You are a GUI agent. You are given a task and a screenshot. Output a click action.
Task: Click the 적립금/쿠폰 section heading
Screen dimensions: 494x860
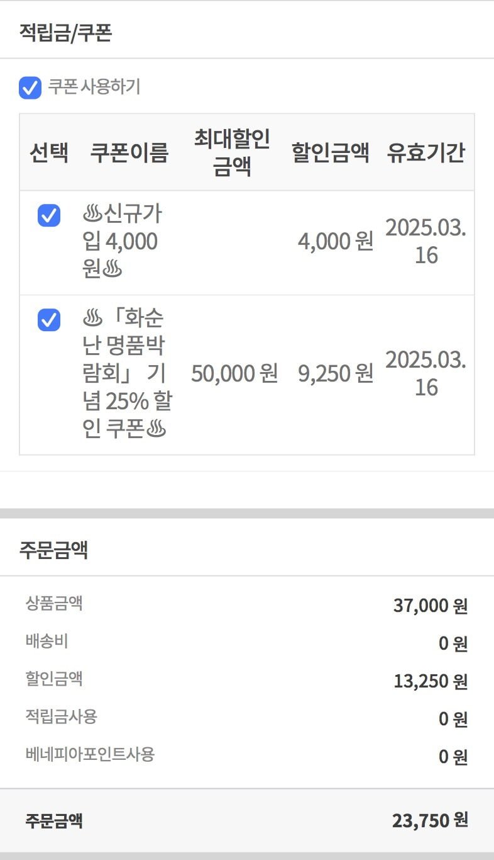click(65, 32)
